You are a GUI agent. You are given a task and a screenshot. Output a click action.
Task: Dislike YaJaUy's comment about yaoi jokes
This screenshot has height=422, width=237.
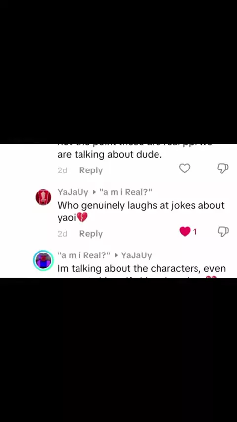point(223,231)
